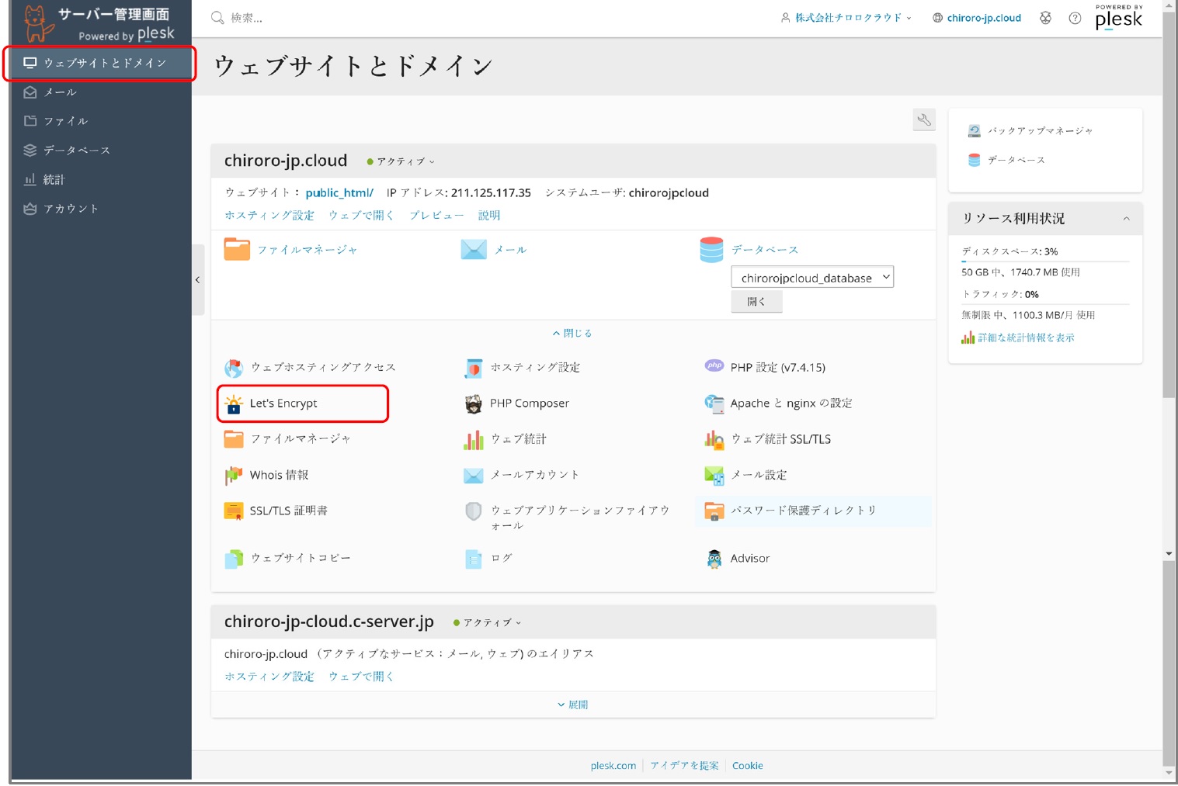Open Apache と nginx の設定
Screen dimensions: 1178x786
[x=778, y=403]
